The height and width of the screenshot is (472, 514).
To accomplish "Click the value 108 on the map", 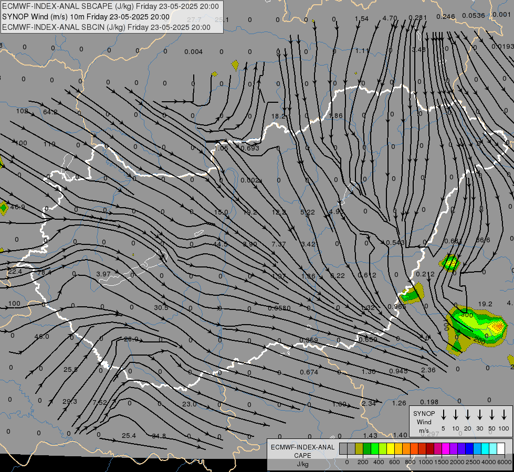I will (x=22, y=111).
